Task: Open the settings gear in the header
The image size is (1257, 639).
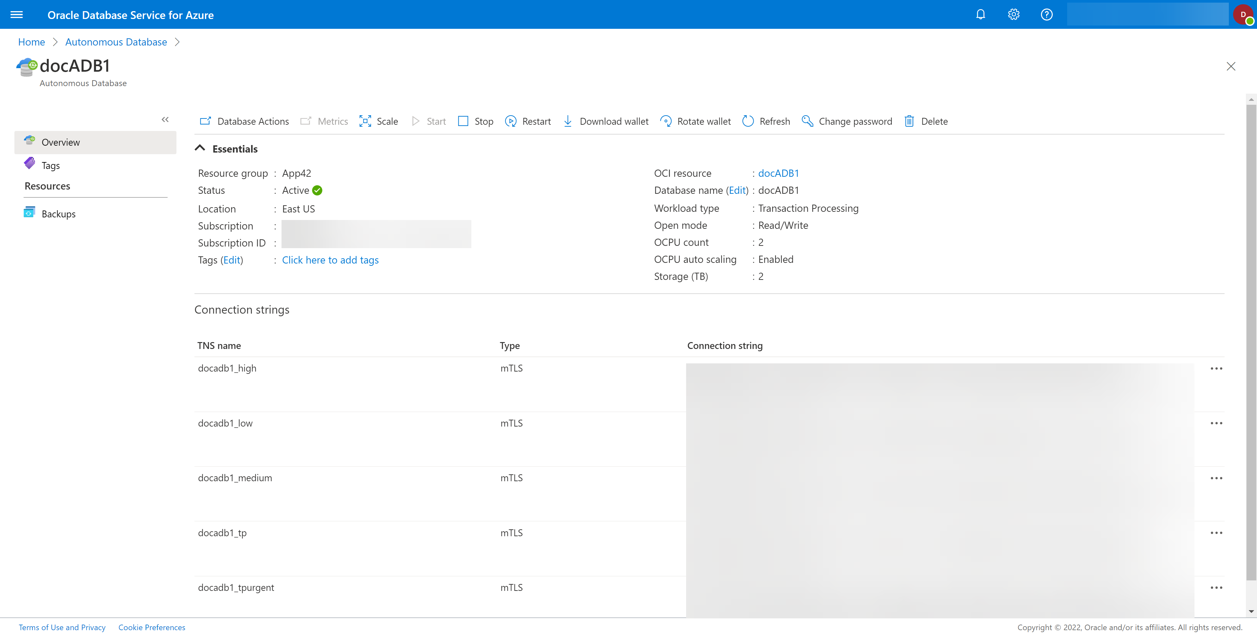Action: 1013,15
